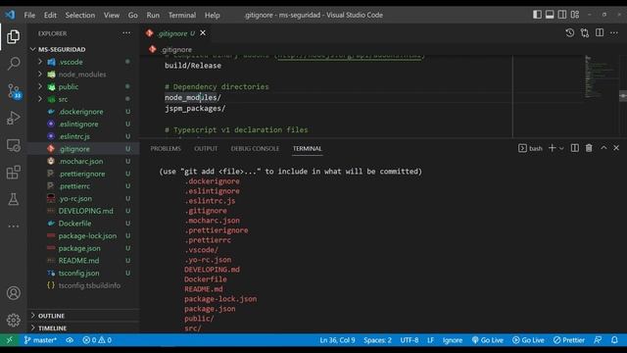This screenshot has height=353, width=627.
Task: Open terminal launch profile dropdown arrow
Action: click(561, 148)
